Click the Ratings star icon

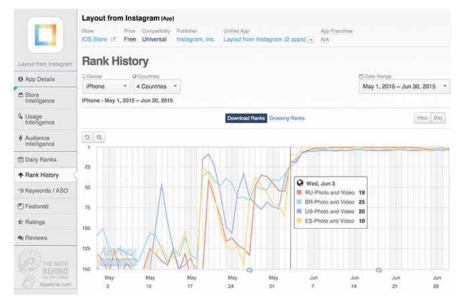point(20,222)
